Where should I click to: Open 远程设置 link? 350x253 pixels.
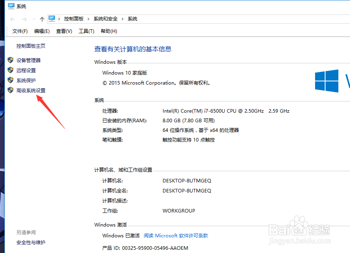pyautogui.click(x=26, y=70)
